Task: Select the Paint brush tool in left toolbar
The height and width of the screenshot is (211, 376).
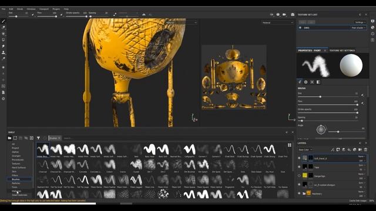Action: point(4,21)
